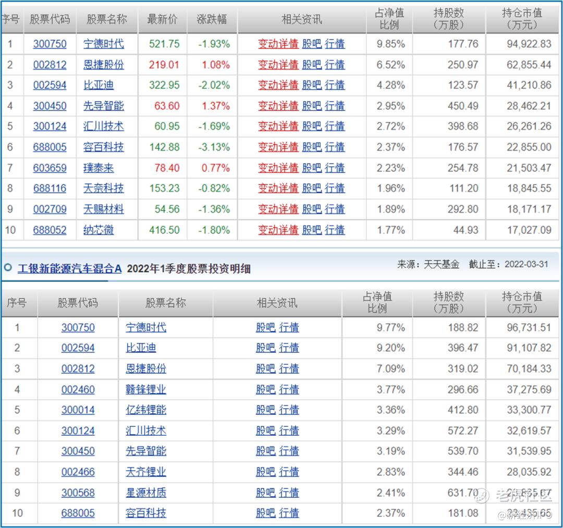This screenshot has width=563, height=528.
Task: Open 比亚迪 stock name in the lower table
Action: point(141,348)
